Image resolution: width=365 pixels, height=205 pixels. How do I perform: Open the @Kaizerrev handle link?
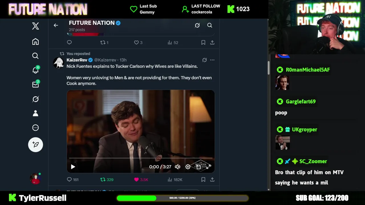point(105,60)
